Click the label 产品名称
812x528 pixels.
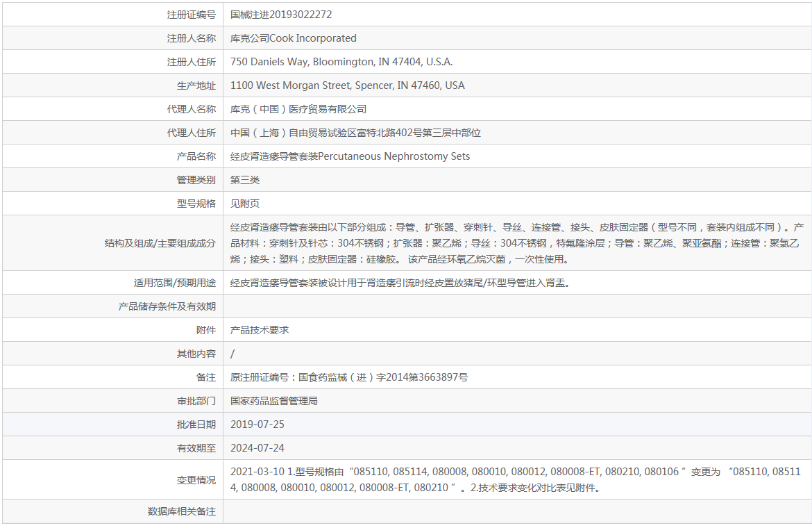click(x=196, y=156)
